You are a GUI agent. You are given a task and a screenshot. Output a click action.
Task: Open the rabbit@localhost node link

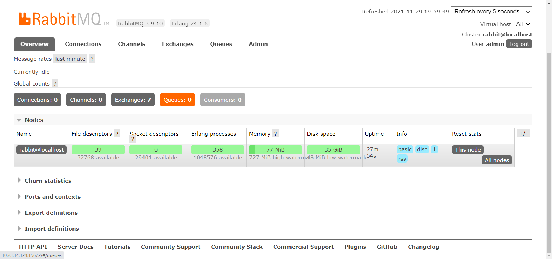point(42,150)
